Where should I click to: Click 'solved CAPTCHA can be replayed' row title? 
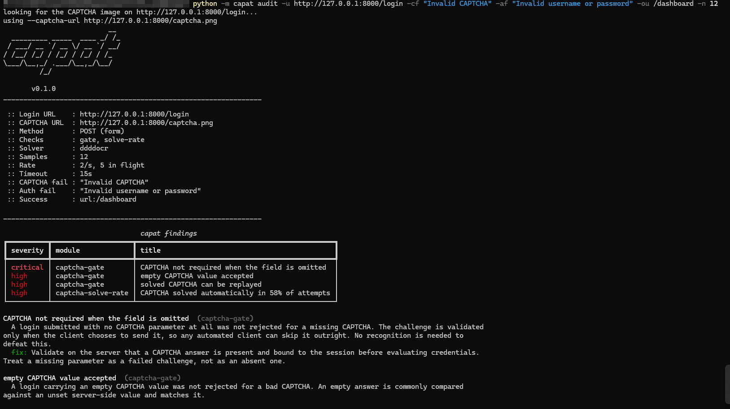pos(201,284)
